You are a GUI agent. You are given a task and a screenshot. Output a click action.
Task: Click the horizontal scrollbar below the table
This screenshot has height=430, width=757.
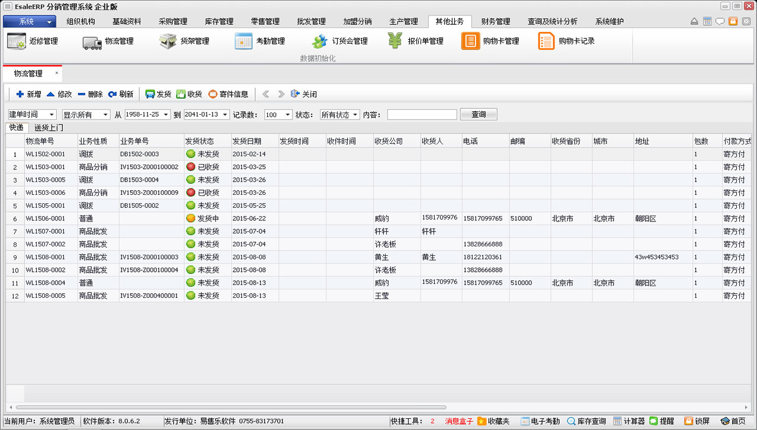(x=231, y=407)
